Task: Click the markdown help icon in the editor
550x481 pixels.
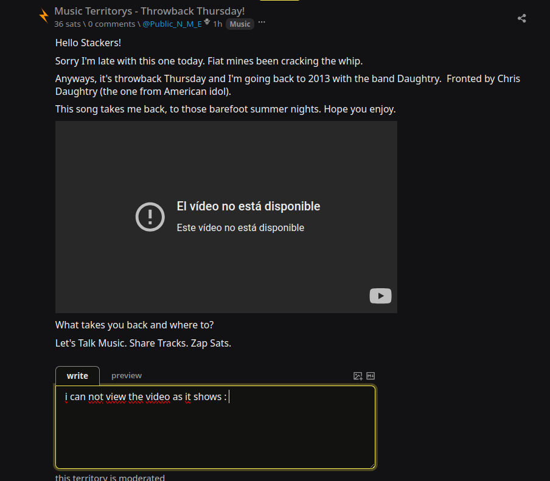Action: tap(371, 376)
